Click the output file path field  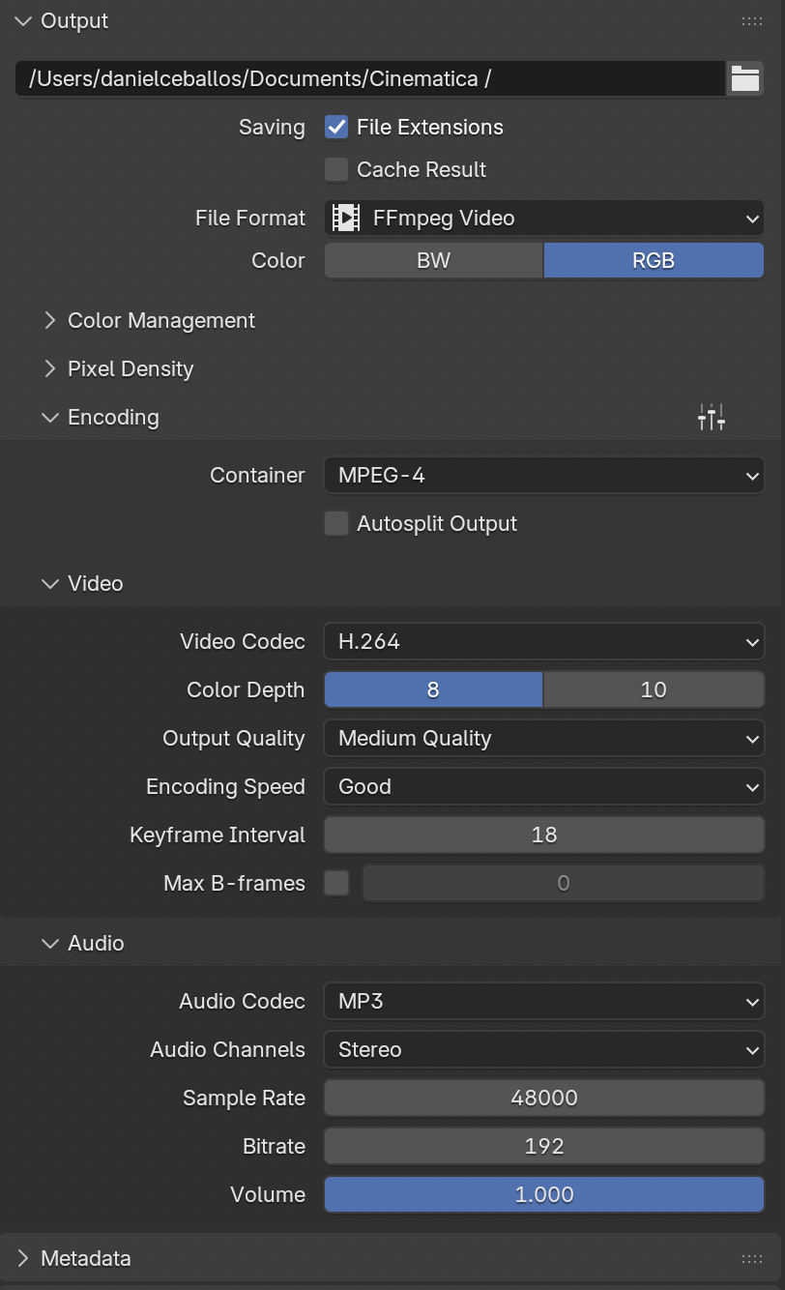tap(367, 79)
